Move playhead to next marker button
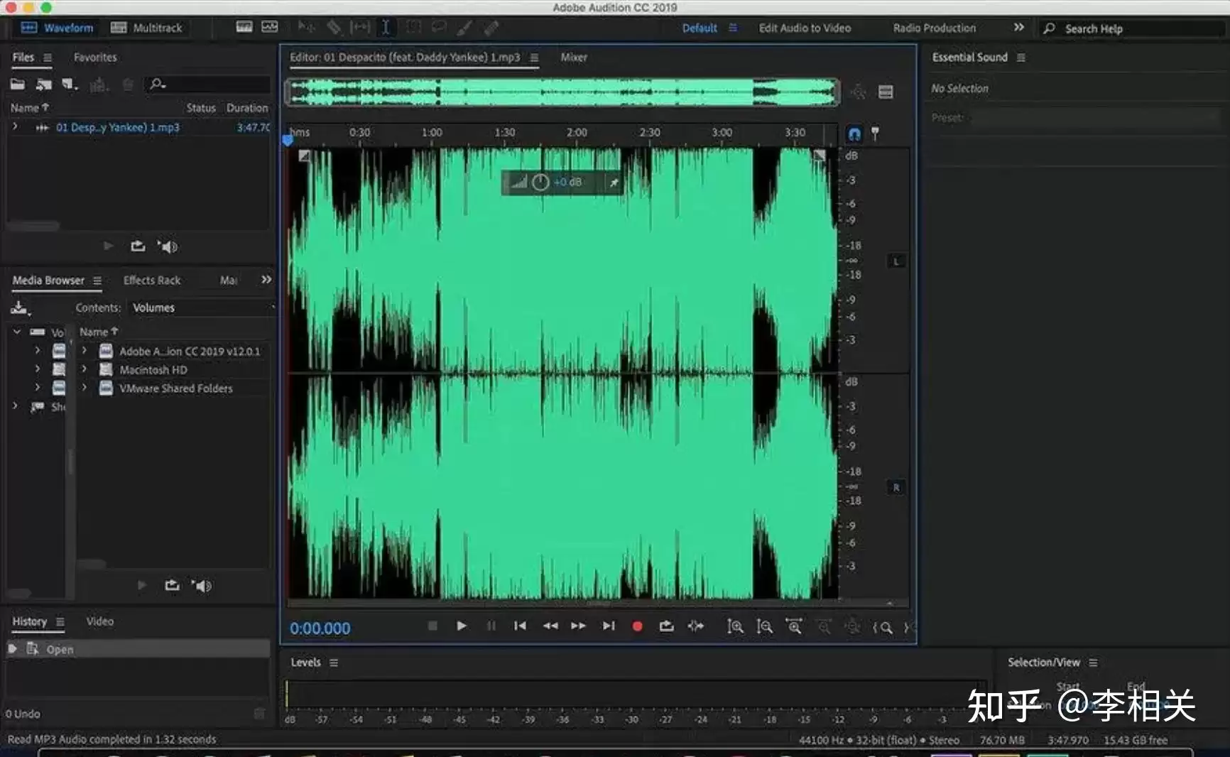1230x757 pixels. pos(609,626)
